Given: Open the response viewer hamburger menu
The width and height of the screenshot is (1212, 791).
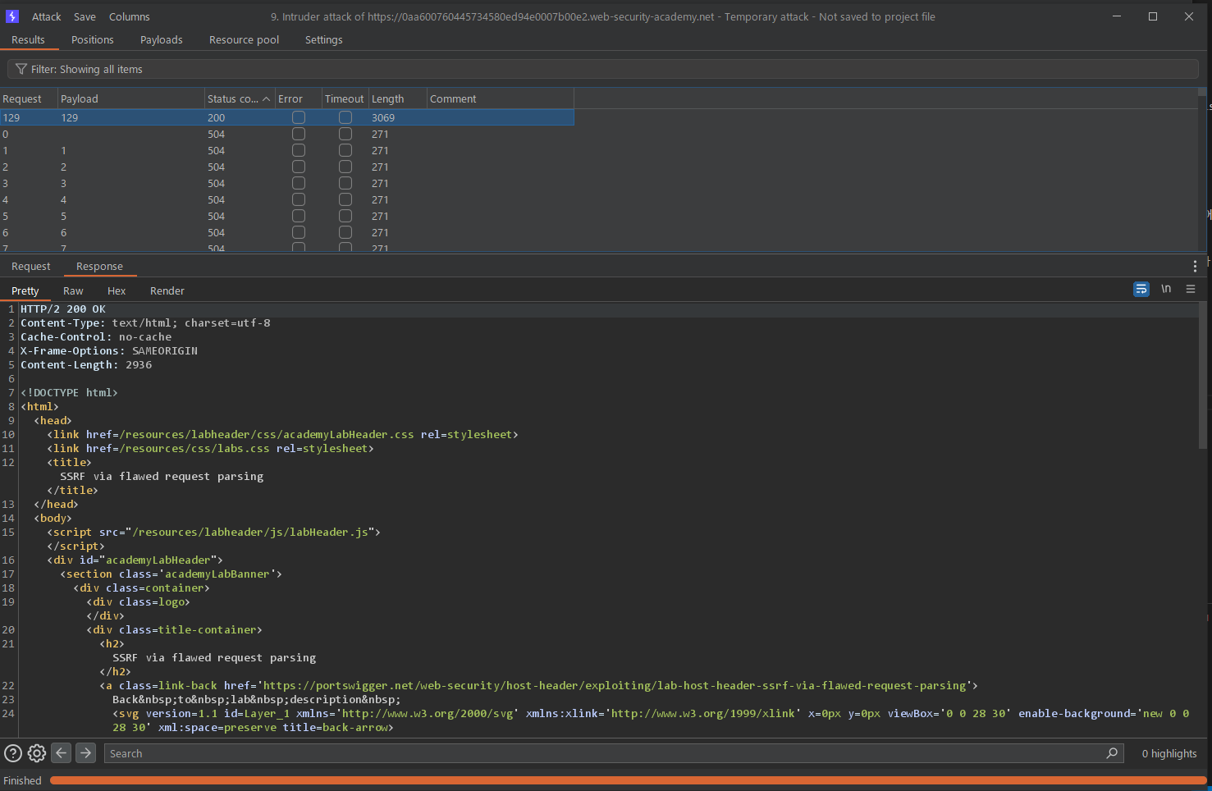Looking at the screenshot, I should pyautogui.click(x=1191, y=289).
